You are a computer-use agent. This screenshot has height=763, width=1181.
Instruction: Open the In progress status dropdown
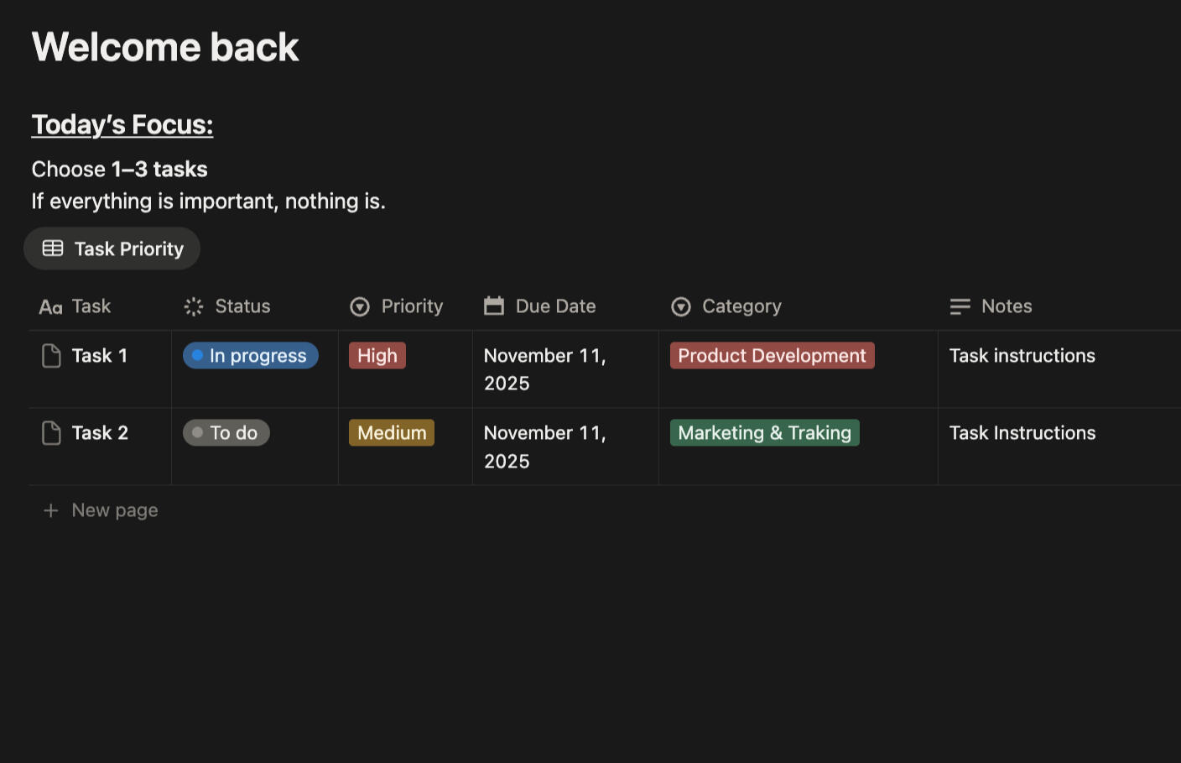pyautogui.click(x=251, y=356)
